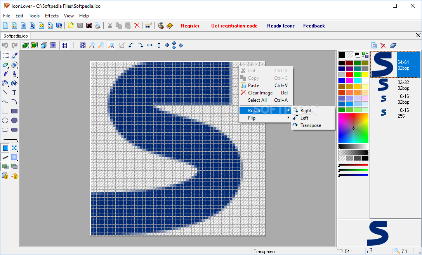Select the Pencil tool
Screen dimensions: 422x255
coord(5,74)
